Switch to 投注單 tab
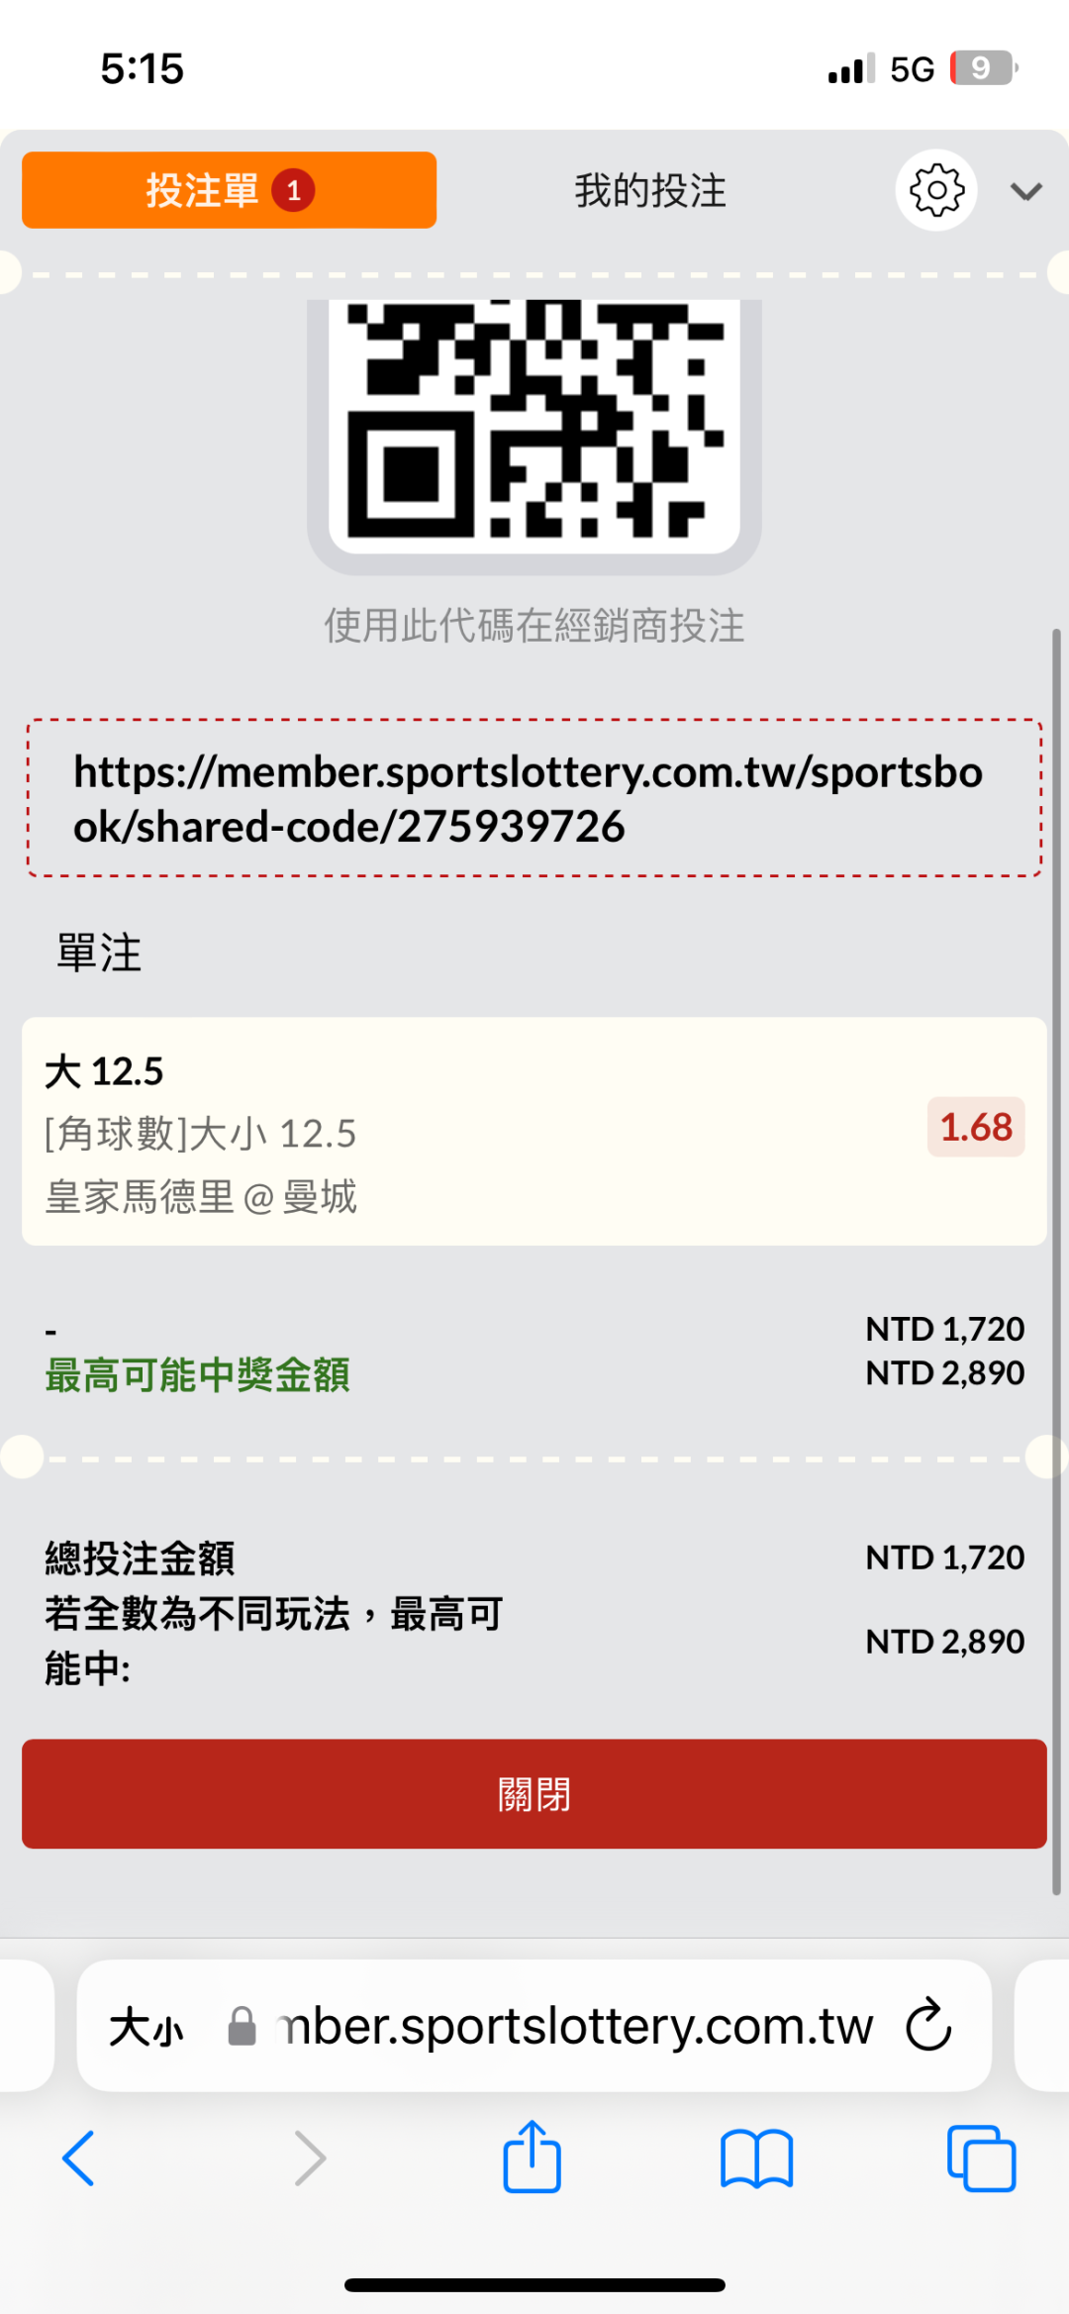 tap(229, 190)
